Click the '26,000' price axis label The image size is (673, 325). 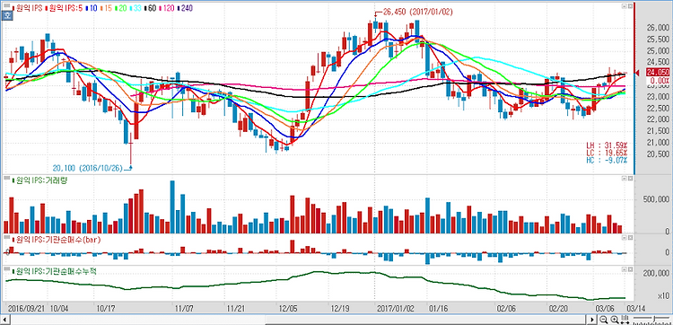[x=657, y=29]
